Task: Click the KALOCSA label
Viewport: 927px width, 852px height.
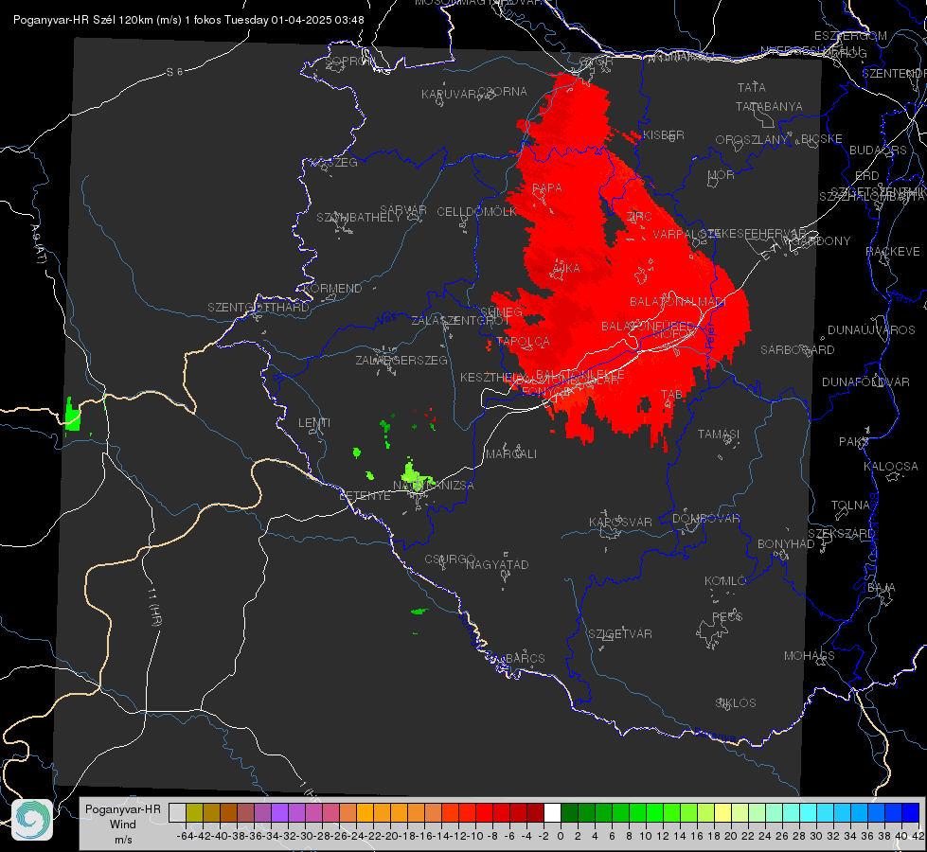Action: (x=891, y=466)
